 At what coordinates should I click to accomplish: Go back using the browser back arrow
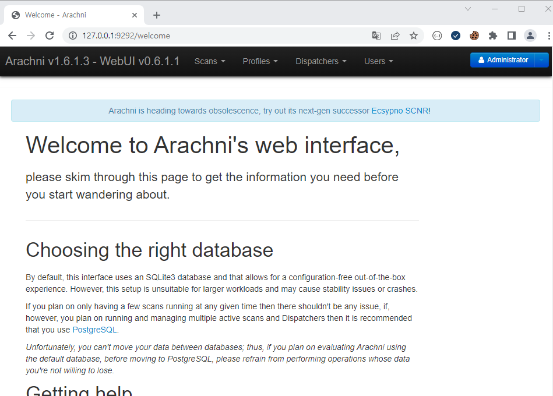(x=12, y=36)
